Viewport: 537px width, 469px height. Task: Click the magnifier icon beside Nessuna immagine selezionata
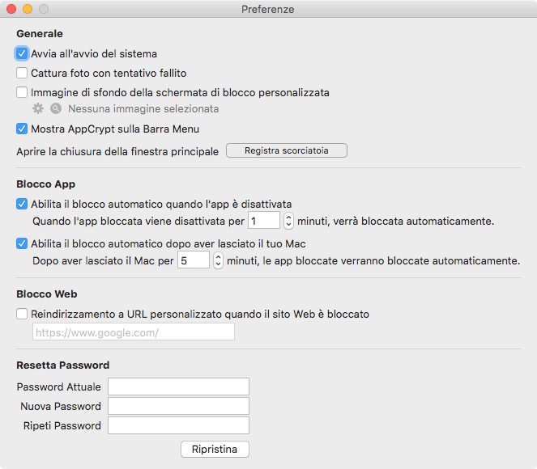[x=56, y=108]
